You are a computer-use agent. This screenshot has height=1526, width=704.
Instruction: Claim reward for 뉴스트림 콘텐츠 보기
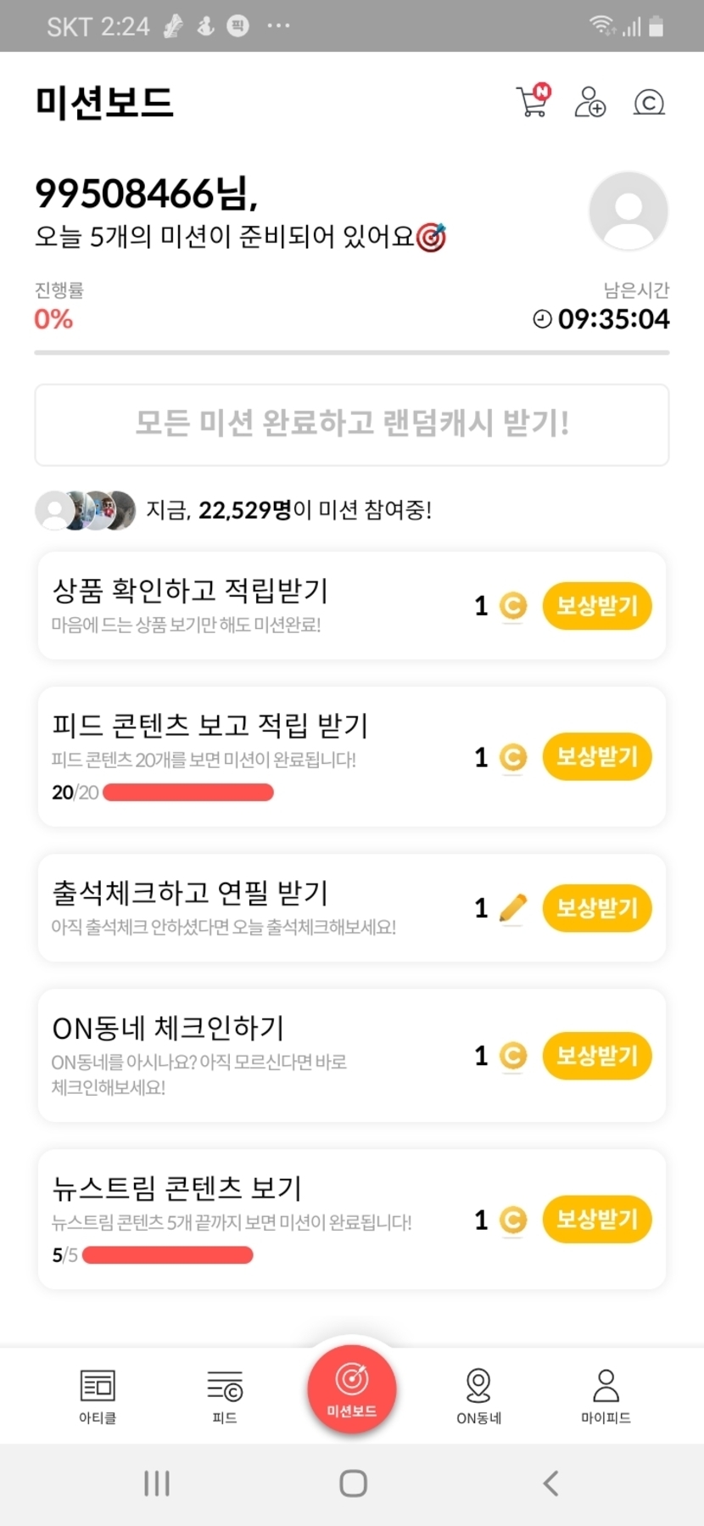(596, 1220)
